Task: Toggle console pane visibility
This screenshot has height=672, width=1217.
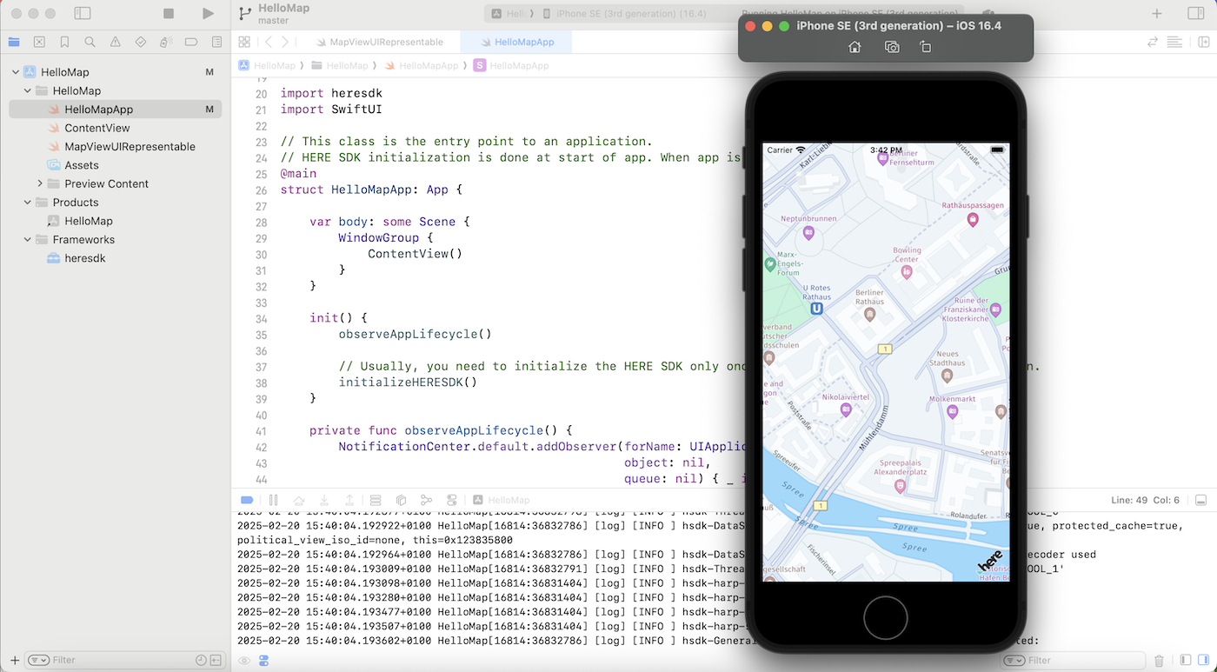Action: 1204,661
